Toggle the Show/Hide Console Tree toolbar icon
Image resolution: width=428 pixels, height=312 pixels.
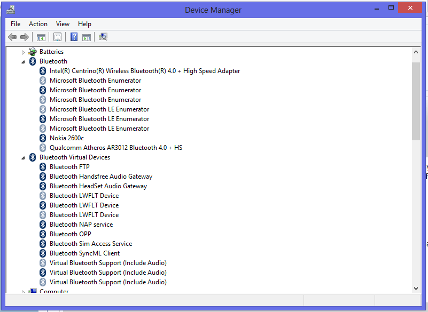click(x=41, y=37)
